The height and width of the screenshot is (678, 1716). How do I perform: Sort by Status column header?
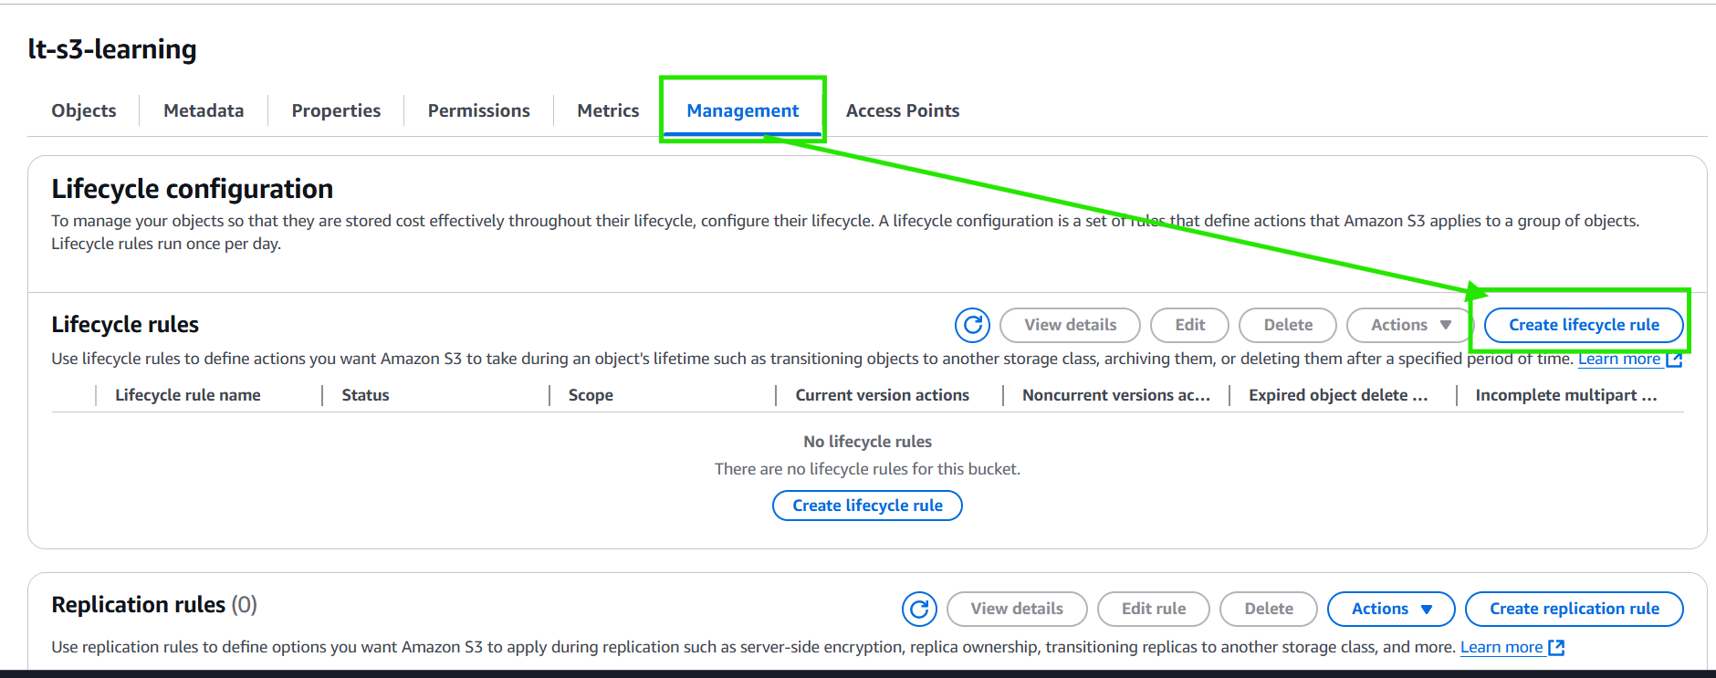pos(365,395)
